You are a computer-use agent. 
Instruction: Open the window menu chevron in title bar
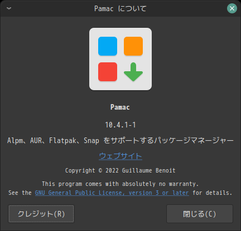tap(9, 8)
